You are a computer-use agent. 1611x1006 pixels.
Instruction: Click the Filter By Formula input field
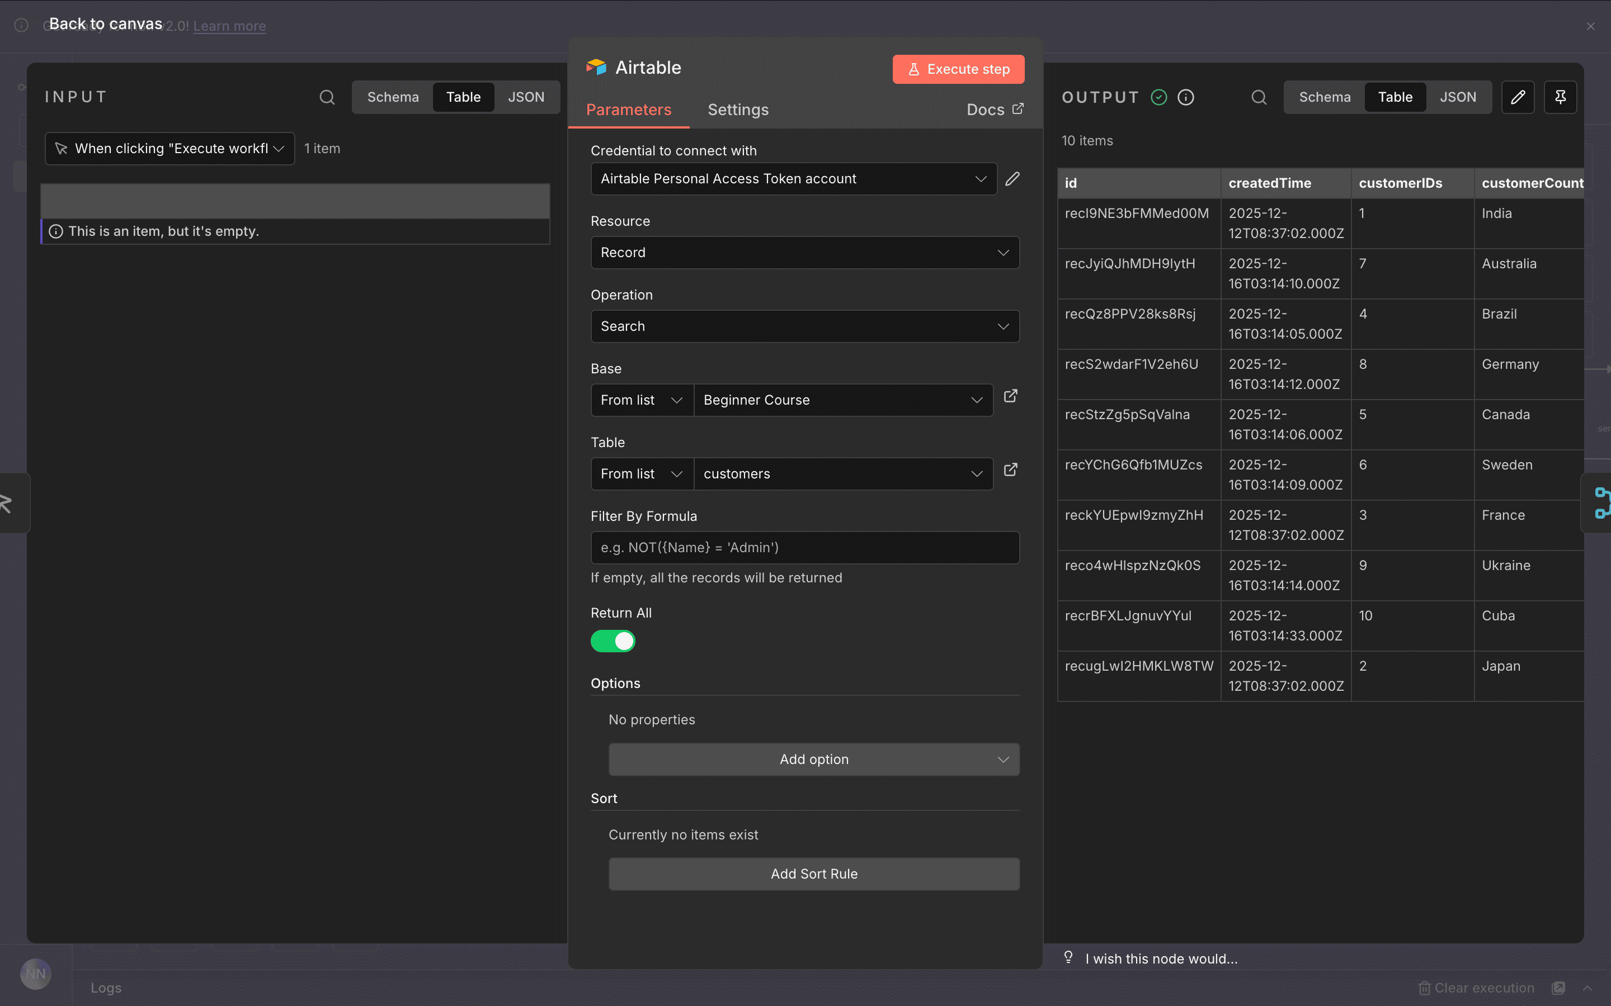805,548
